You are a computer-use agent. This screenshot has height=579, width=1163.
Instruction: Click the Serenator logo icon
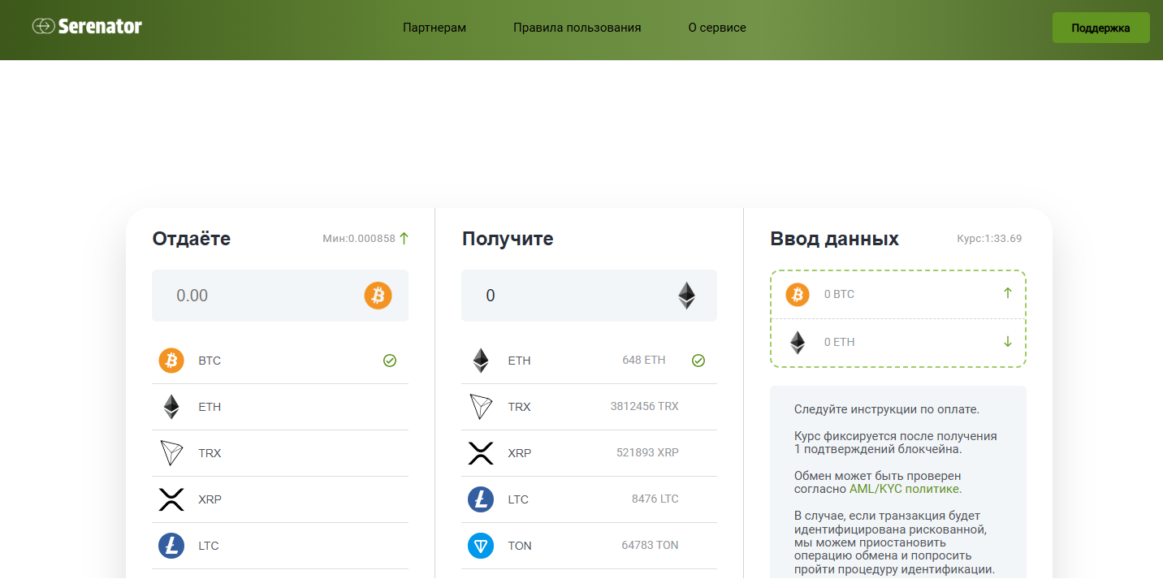click(x=43, y=27)
